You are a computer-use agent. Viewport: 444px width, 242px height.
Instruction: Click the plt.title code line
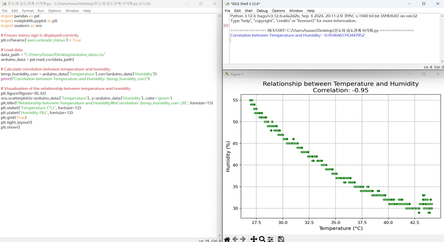107,103
